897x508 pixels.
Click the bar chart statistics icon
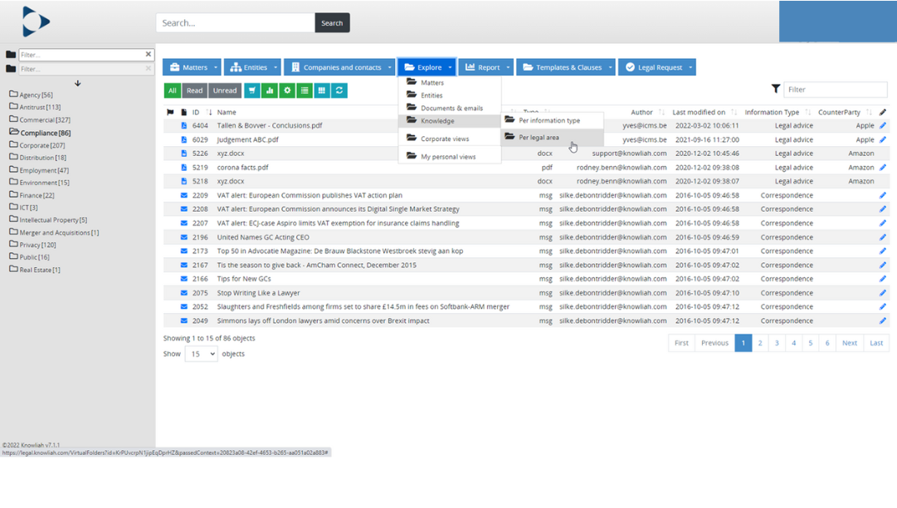[x=270, y=90]
